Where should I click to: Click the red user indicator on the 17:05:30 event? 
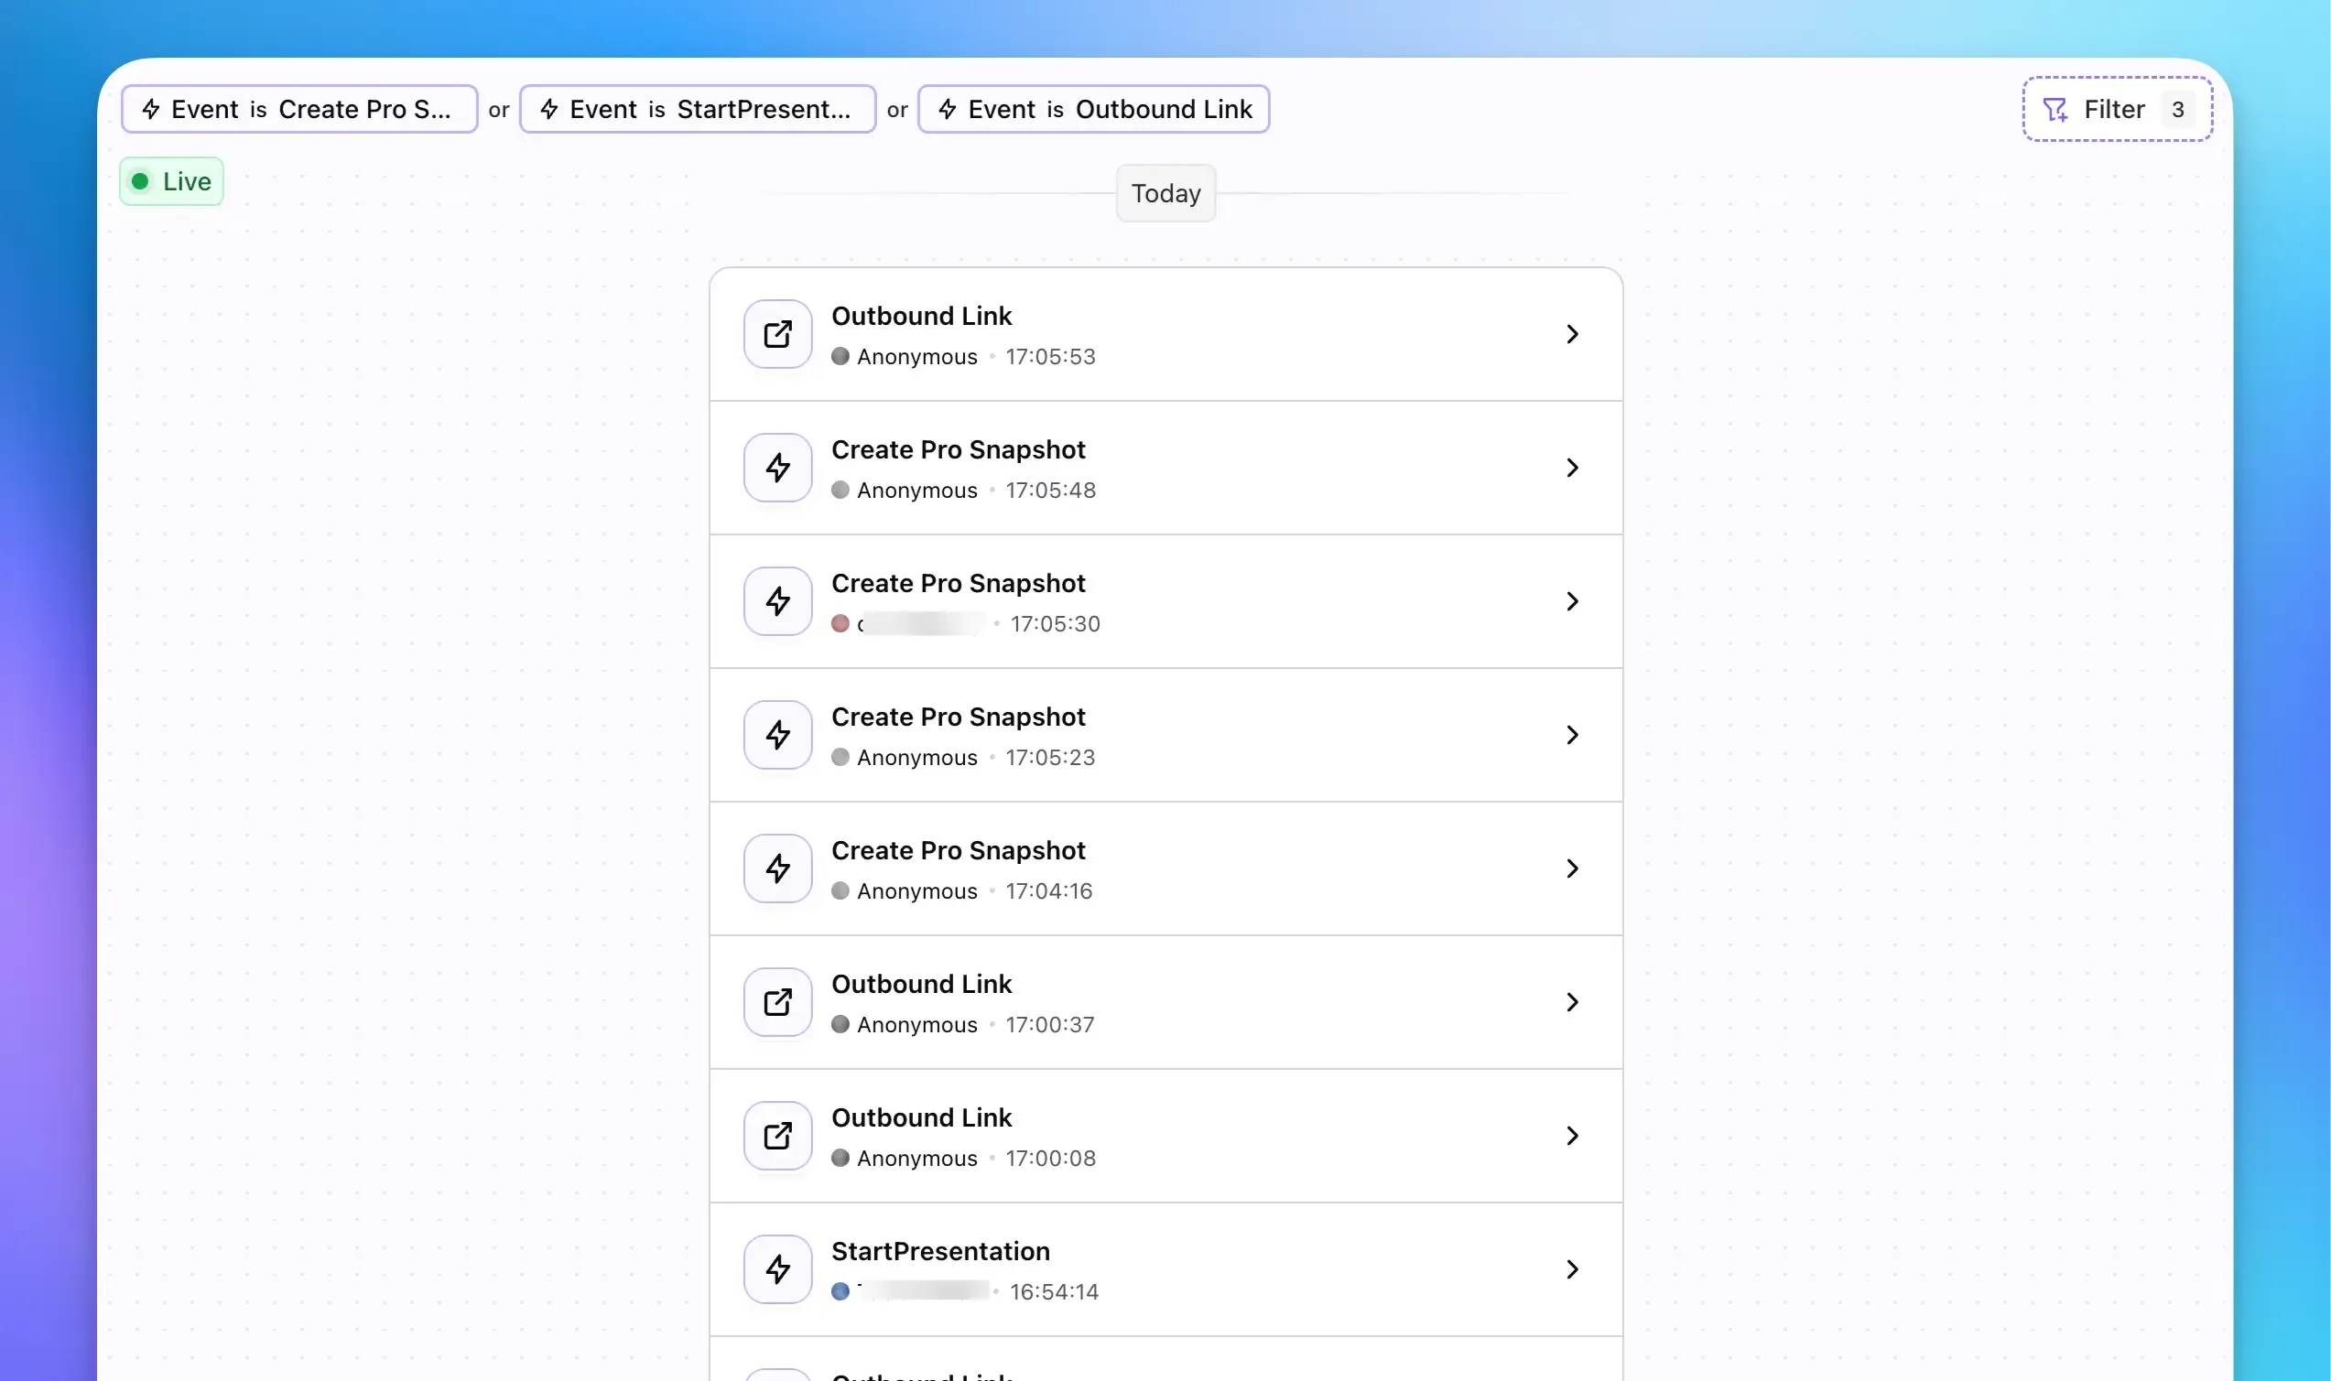(840, 623)
